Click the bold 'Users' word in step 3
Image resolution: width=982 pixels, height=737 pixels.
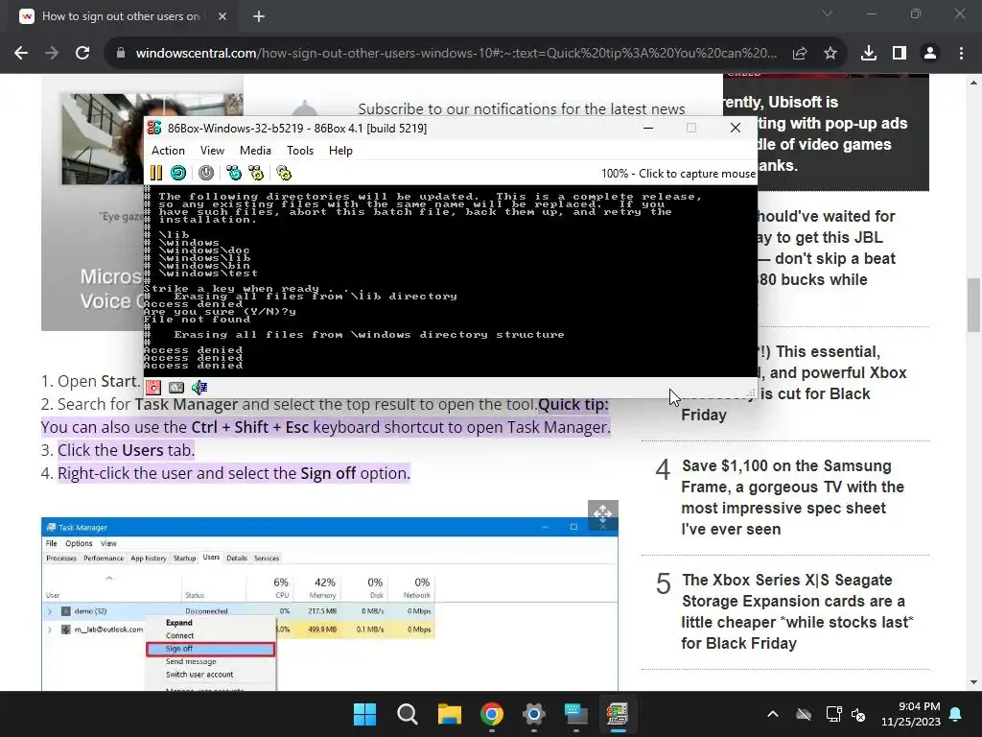point(143,450)
